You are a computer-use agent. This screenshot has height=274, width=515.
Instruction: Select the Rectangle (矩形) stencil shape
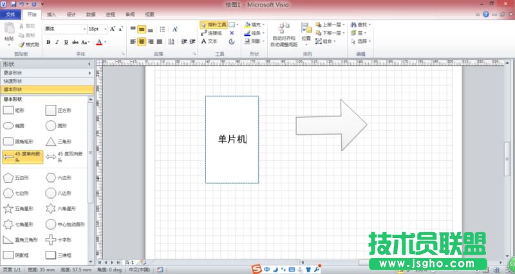click(x=14, y=110)
